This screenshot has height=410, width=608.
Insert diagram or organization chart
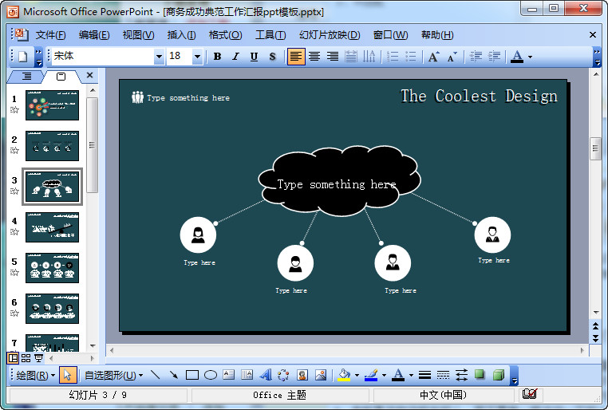click(284, 375)
